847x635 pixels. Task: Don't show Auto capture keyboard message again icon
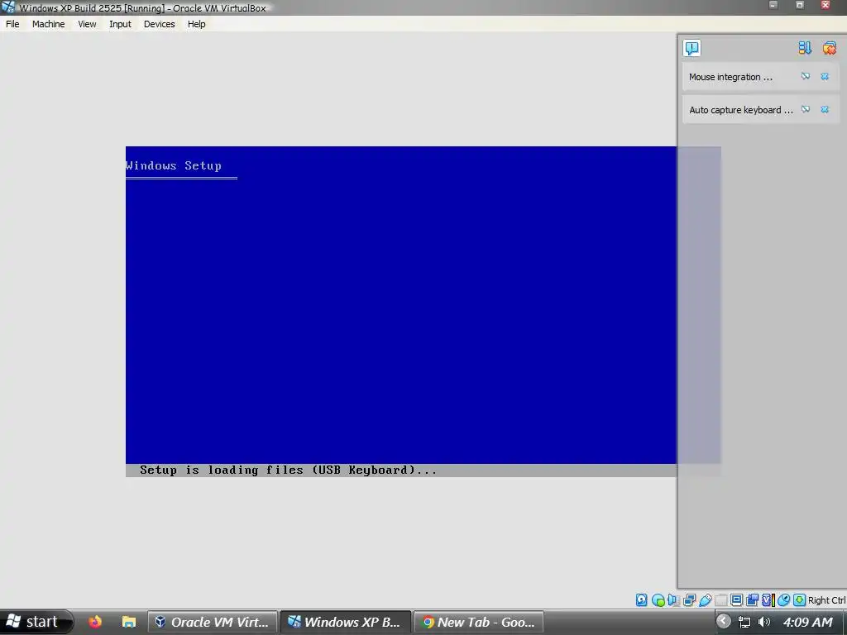[x=806, y=110]
